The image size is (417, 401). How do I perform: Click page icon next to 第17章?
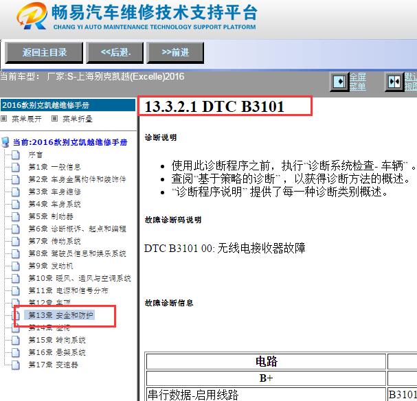16,365
